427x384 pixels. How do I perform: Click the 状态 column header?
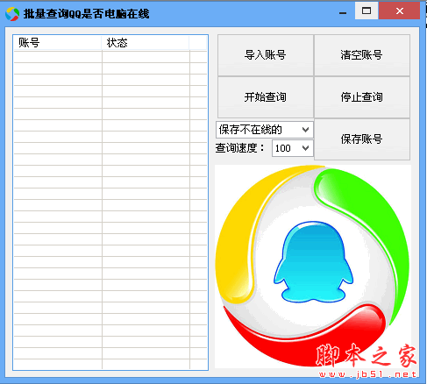coord(146,43)
